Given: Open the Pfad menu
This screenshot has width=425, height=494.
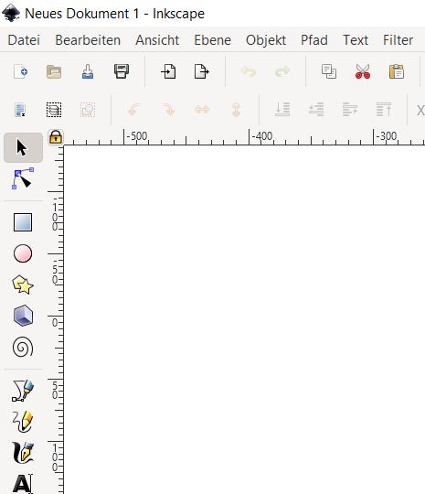Looking at the screenshot, I should tap(314, 40).
